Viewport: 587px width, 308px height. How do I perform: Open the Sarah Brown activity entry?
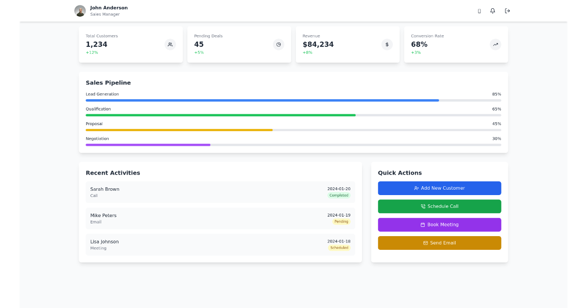point(221,192)
